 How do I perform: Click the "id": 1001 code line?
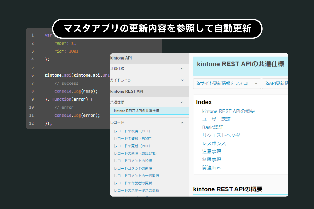click(x=66, y=51)
